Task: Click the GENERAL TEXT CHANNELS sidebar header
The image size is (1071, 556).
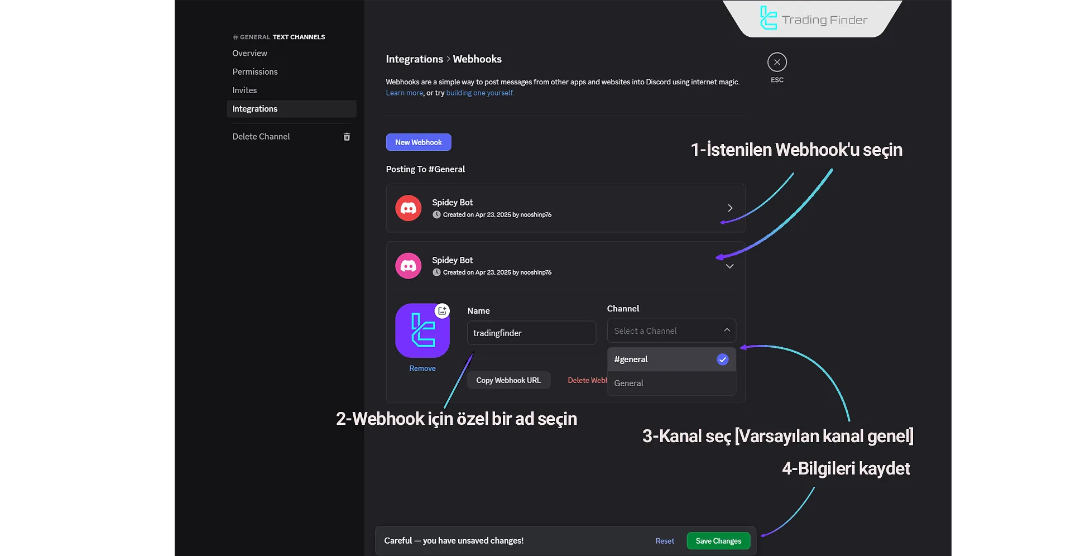Action: 279,37
